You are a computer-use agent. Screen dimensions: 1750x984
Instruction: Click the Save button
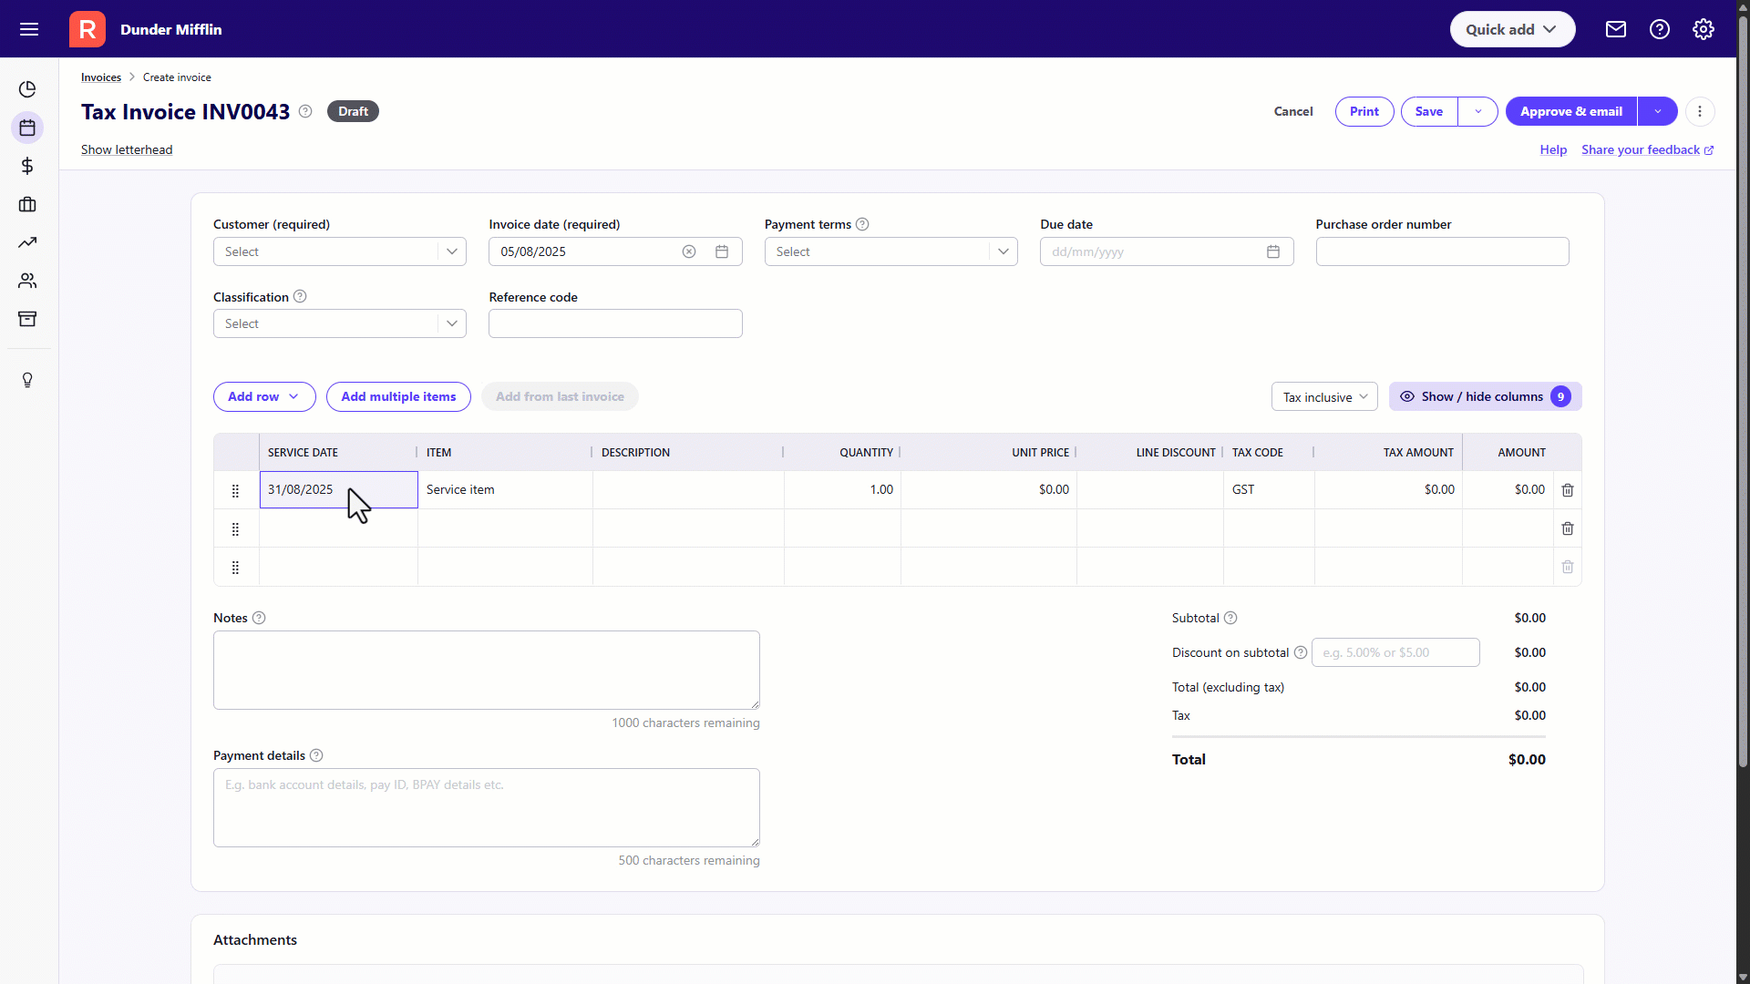(1429, 111)
